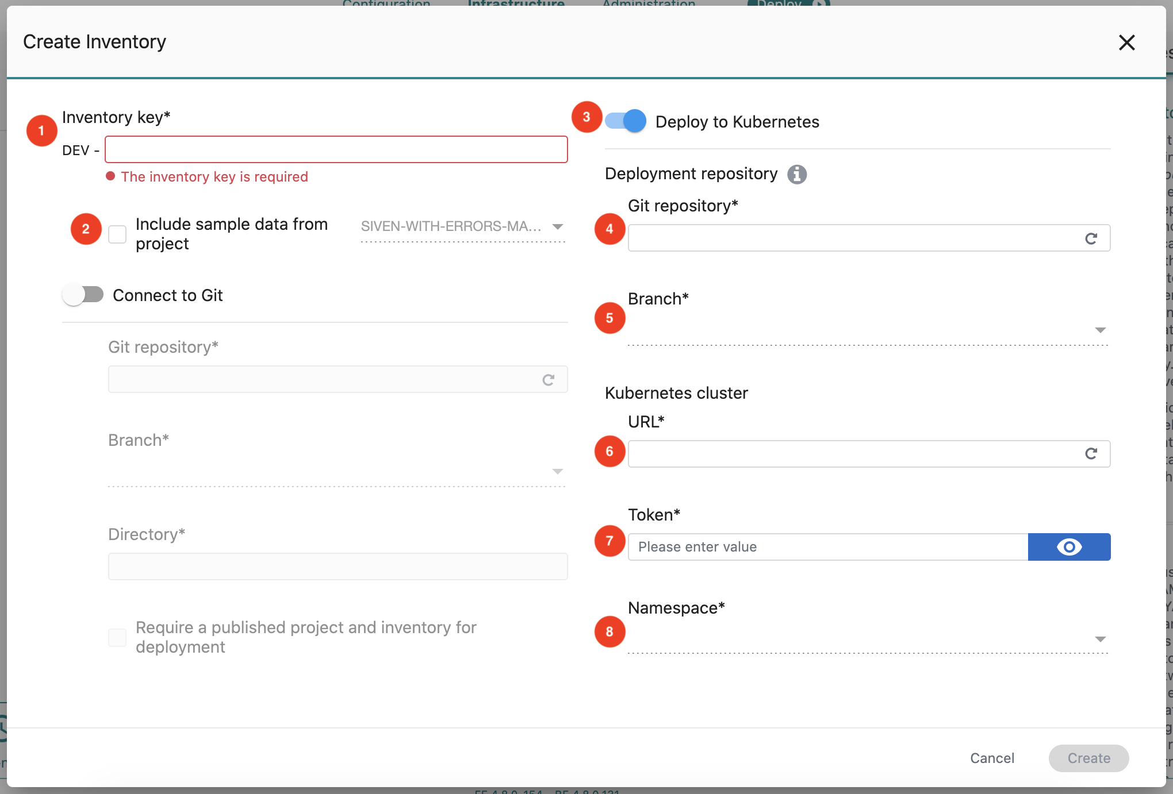Close the Create Inventory dialog
1173x794 pixels.
point(1126,43)
